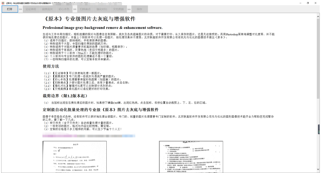
Task: Click the 打开 (Open) button
Action: coord(10,9)
